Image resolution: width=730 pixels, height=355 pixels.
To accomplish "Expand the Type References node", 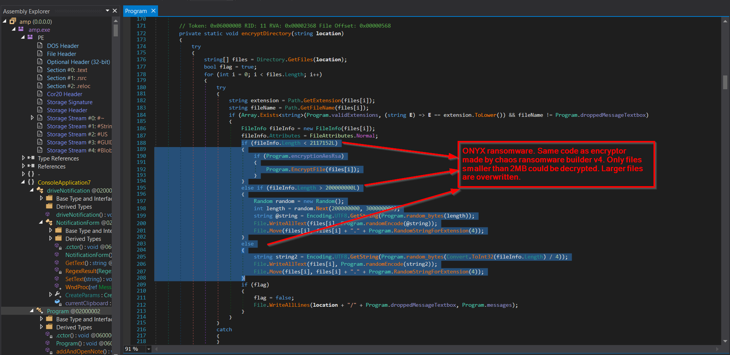I will [x=23, y=158].
